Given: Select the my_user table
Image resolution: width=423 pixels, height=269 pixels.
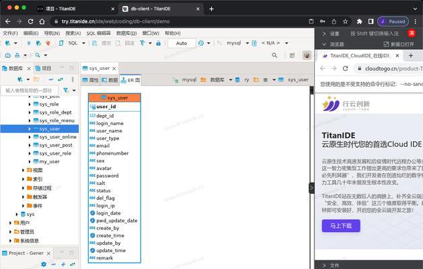Looking at the screenshot, I should point(49,161).
